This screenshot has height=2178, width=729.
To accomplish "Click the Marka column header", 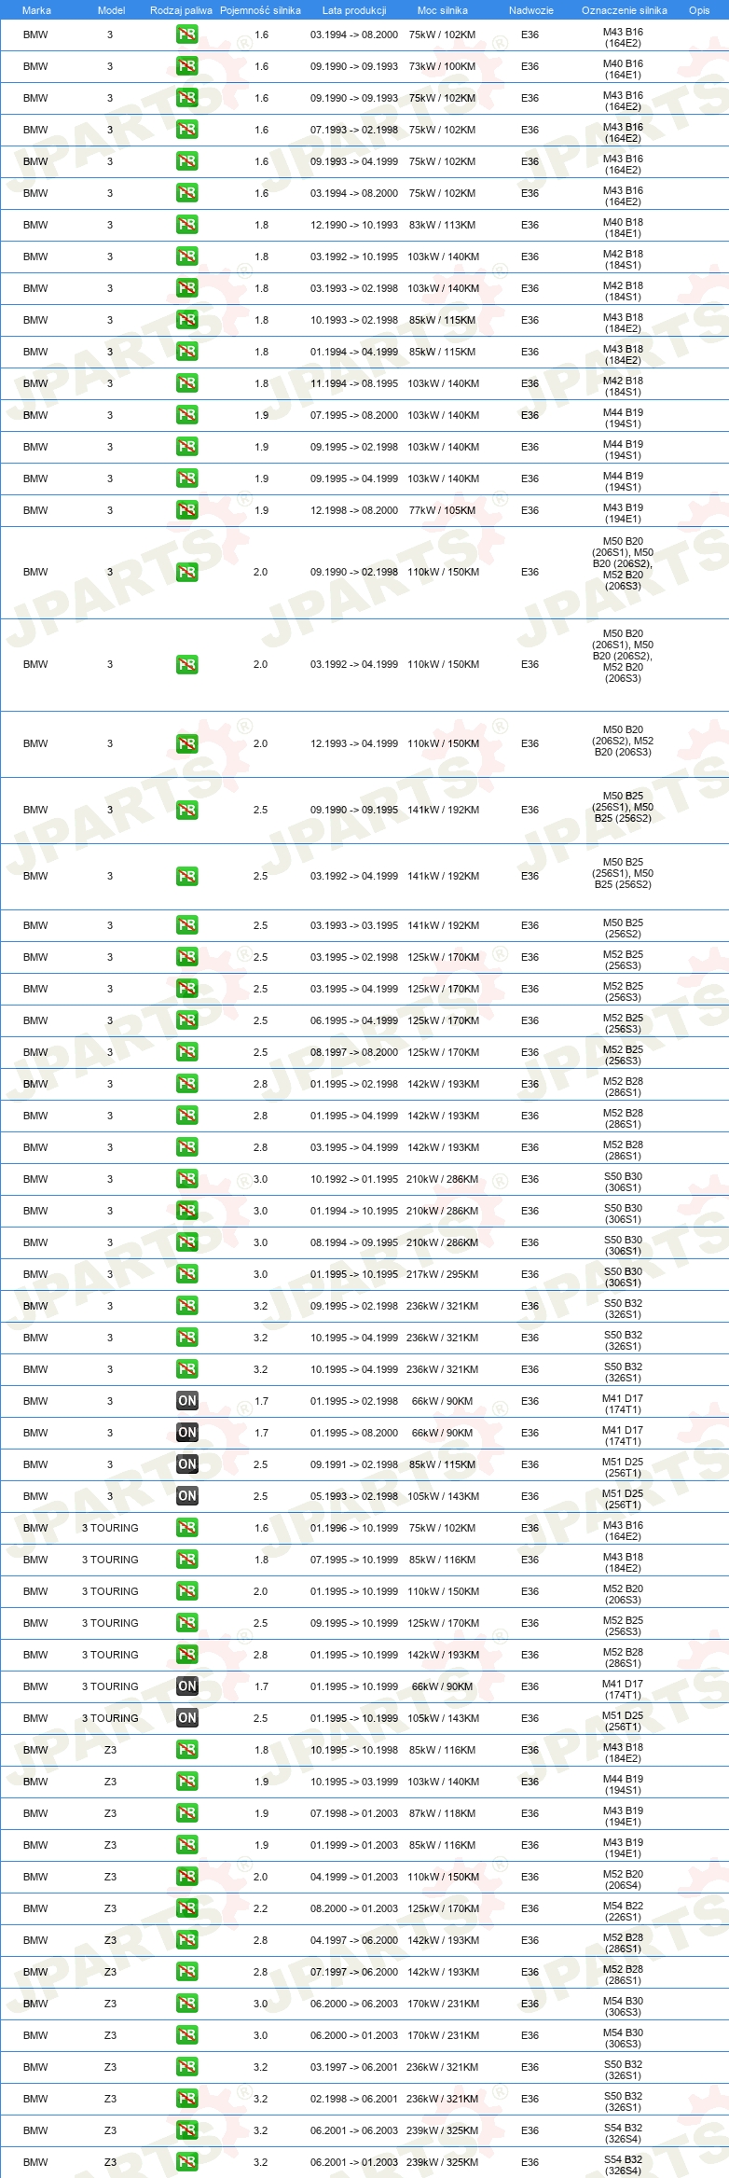I will 36,10.
